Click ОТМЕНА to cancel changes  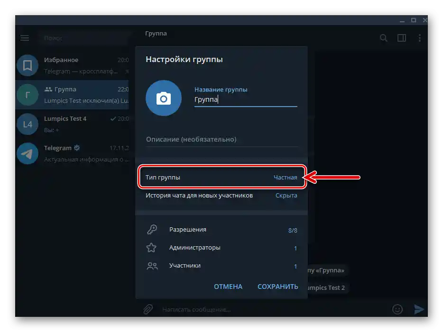point(228,287)
